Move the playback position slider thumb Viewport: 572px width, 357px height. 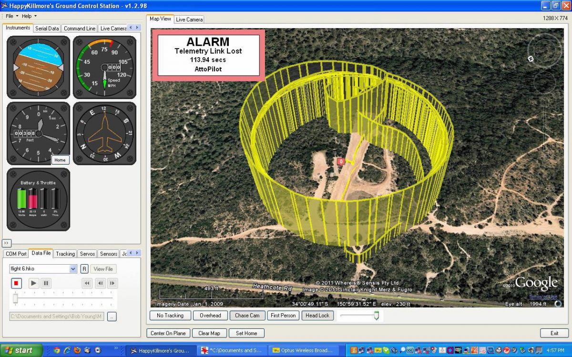(x=15, y=298)
